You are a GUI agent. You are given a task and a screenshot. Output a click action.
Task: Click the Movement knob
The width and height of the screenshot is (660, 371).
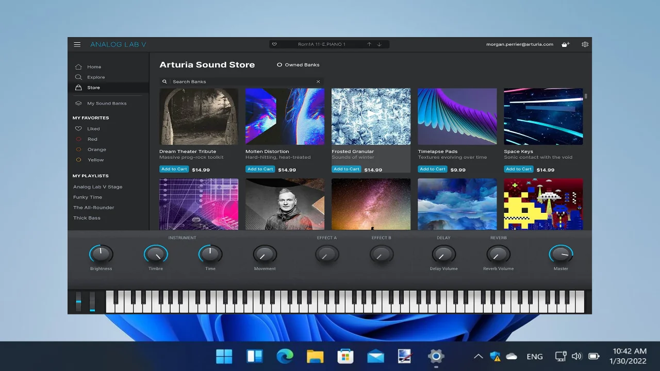click(265, 254)
